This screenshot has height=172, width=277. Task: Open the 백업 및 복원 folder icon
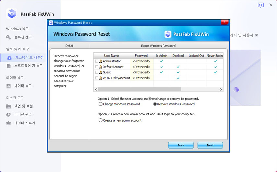[x=9, y=106]
